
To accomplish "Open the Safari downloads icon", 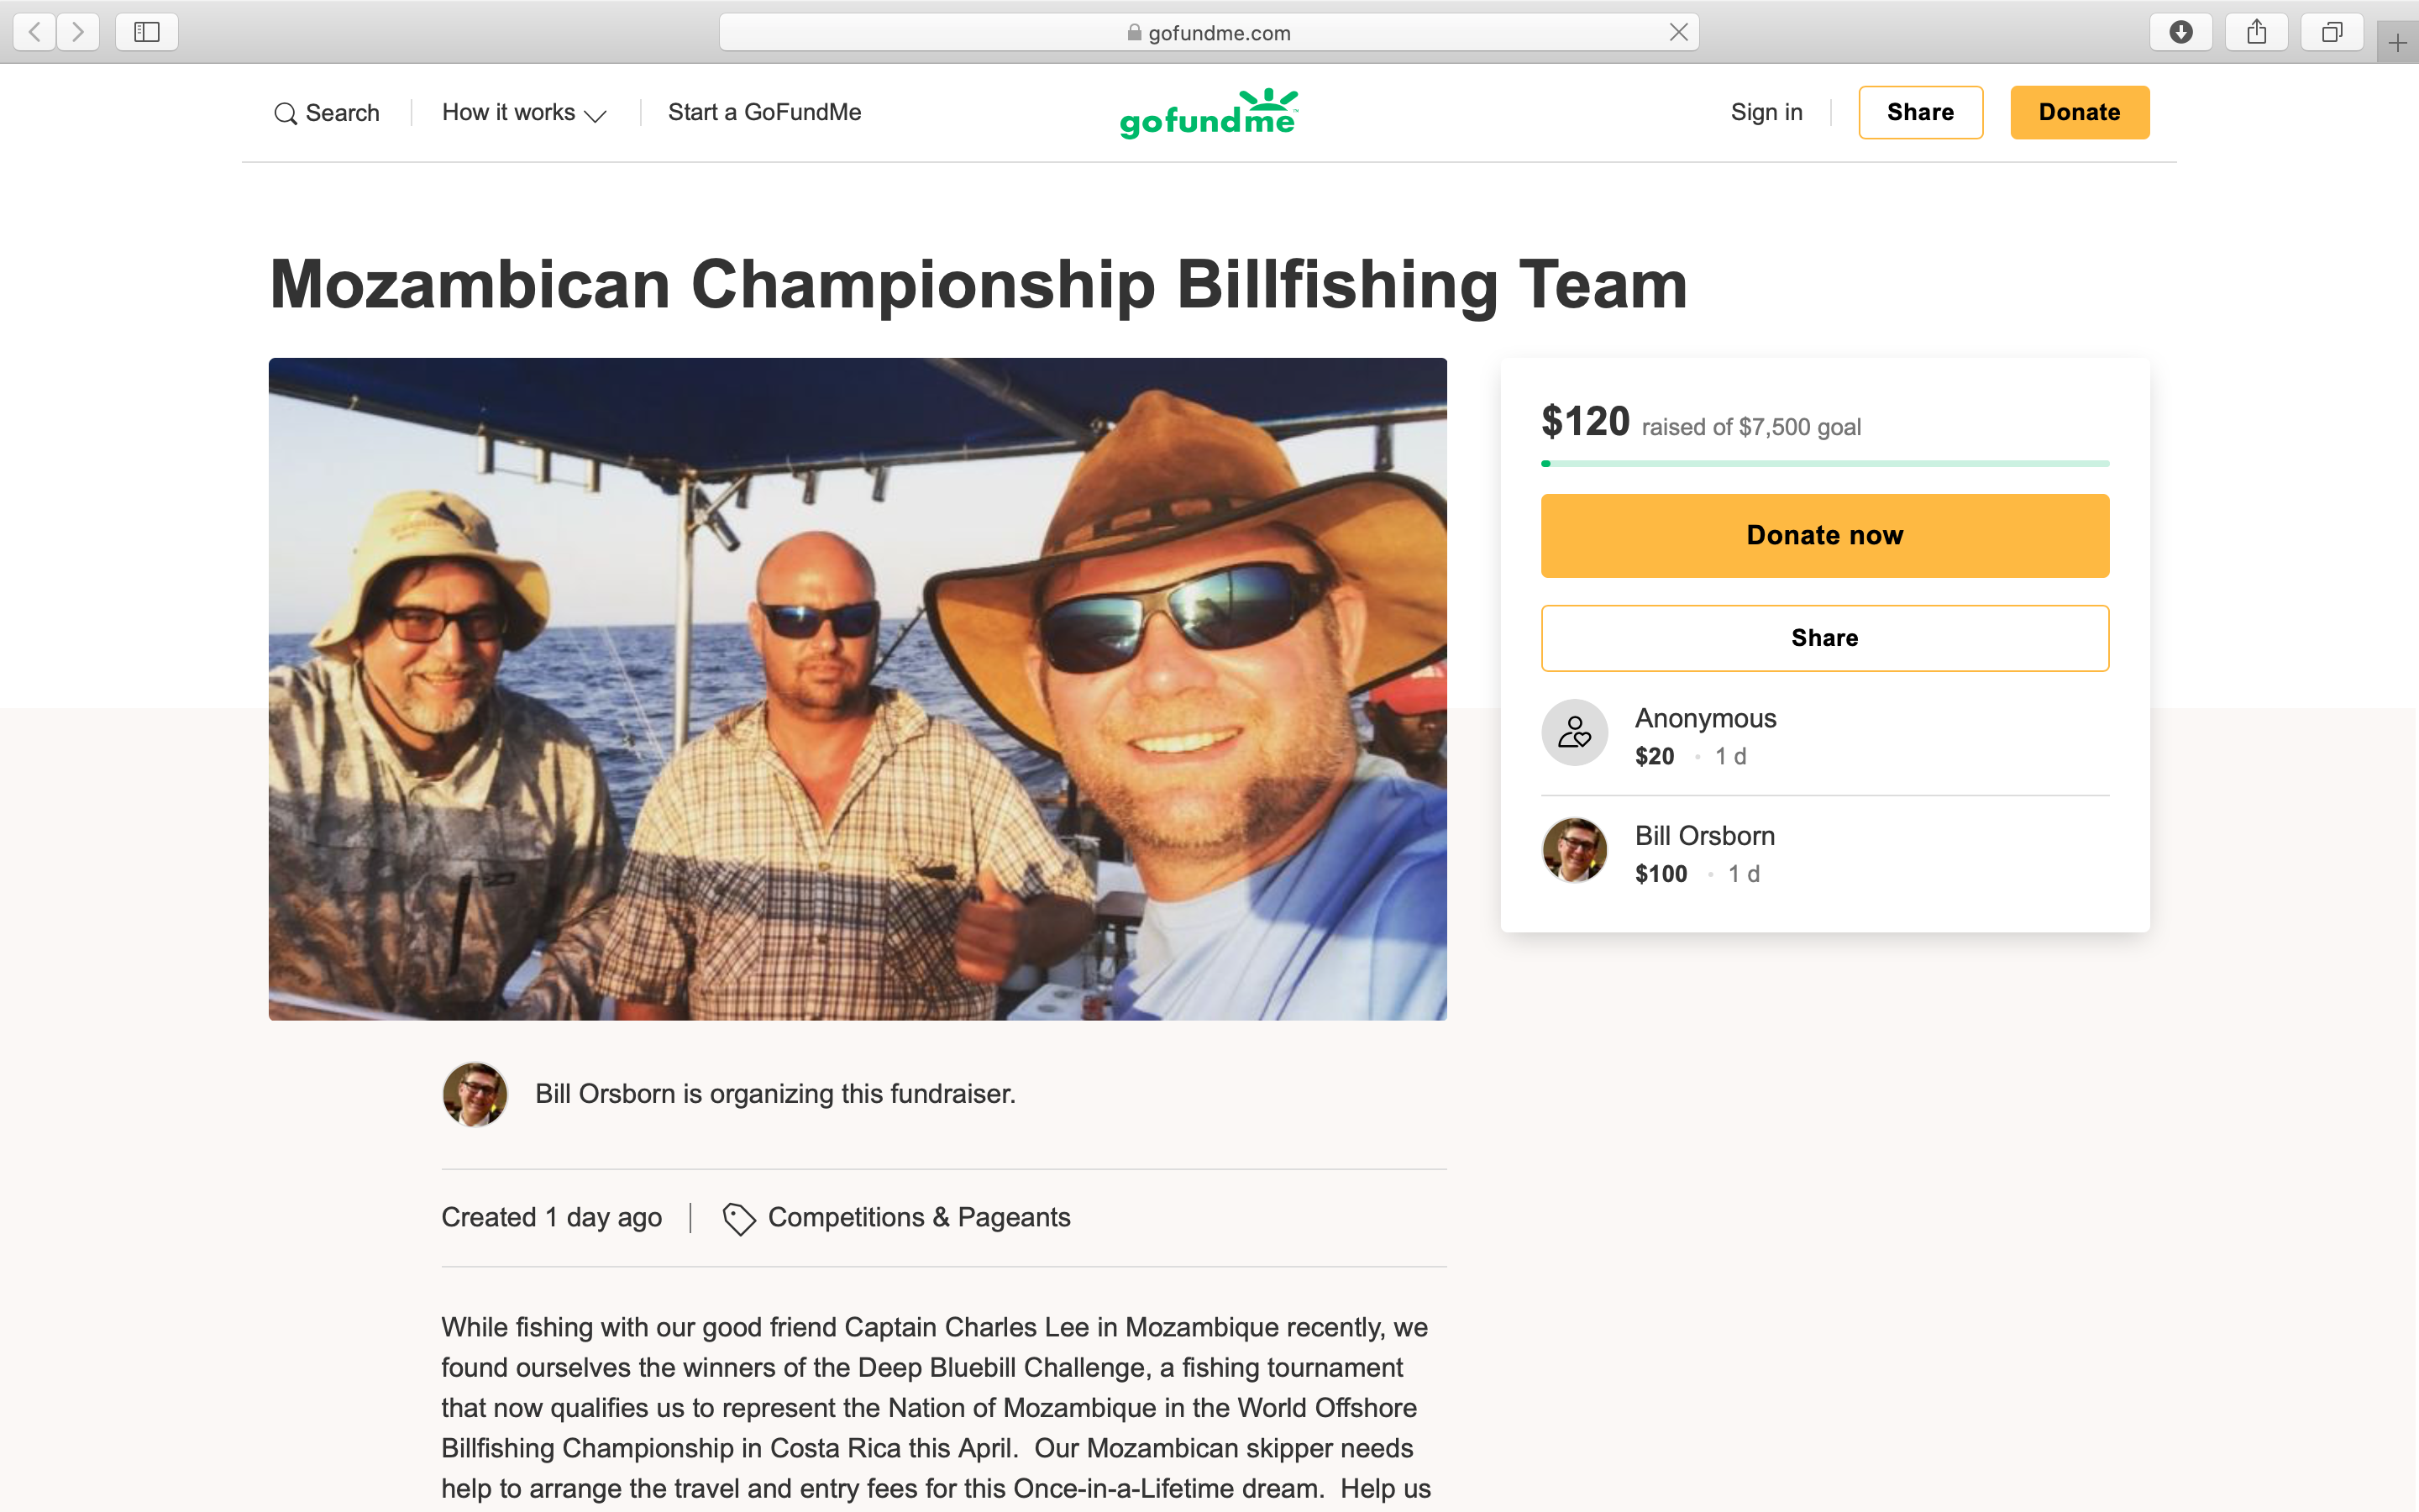I will click(2180, 32).
